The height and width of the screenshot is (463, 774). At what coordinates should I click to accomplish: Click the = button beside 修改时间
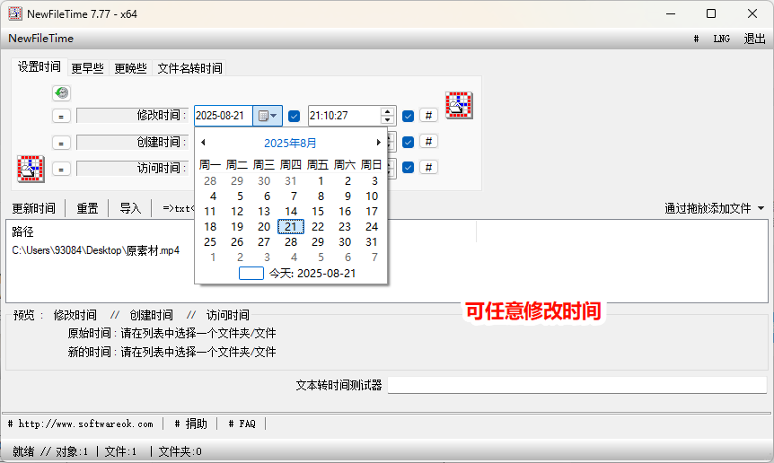tap(61, 117)
